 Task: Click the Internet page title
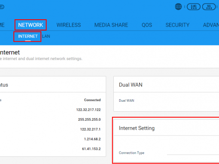(x=10, y=52)
